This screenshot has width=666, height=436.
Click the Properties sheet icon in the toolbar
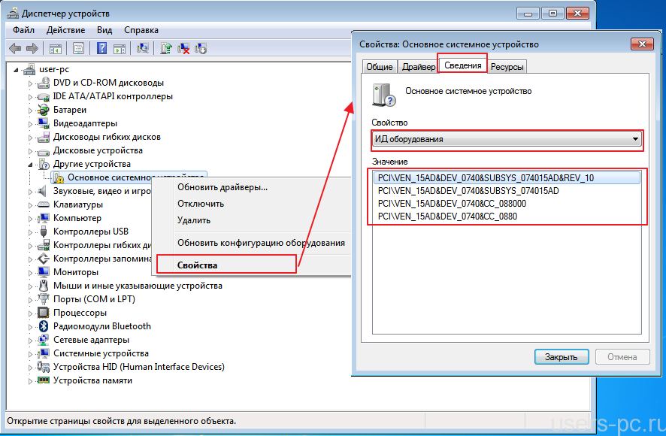click(x=78, y=49)
